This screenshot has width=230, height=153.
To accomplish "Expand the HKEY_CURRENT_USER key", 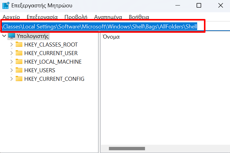I will point(12,53).
